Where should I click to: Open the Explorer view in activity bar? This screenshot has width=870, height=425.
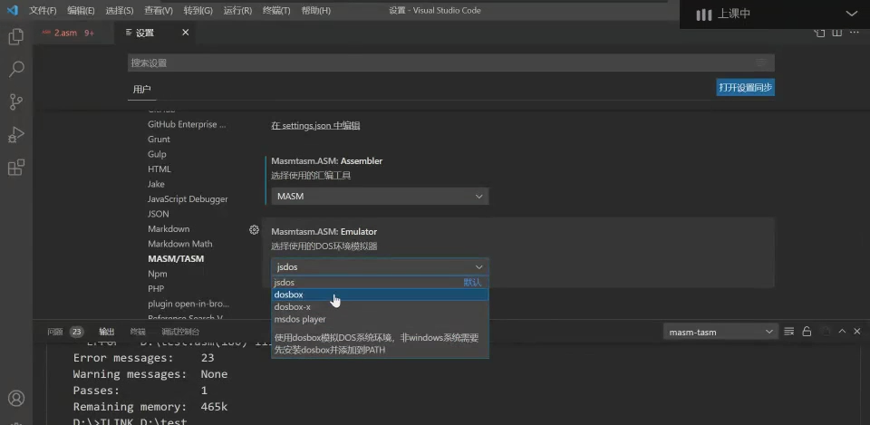pos(15,37)
